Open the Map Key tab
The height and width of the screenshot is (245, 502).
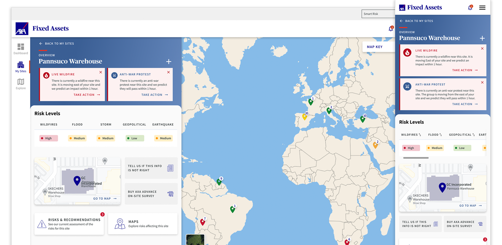point(375,47)
